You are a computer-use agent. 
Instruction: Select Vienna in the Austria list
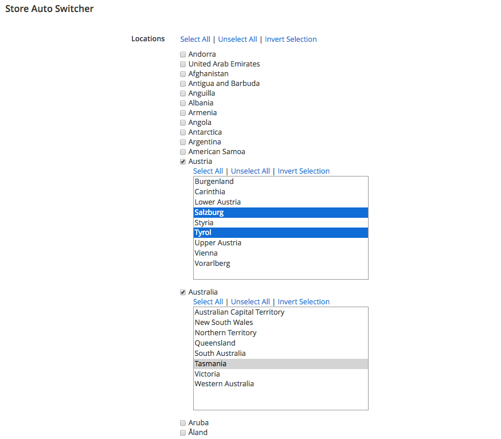click(281, 253)
